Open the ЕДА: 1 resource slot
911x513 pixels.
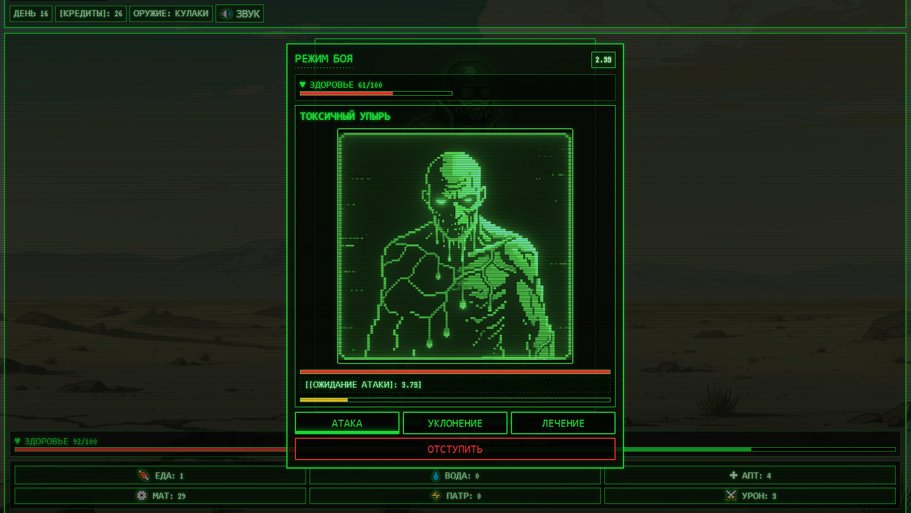click(160, 475)
